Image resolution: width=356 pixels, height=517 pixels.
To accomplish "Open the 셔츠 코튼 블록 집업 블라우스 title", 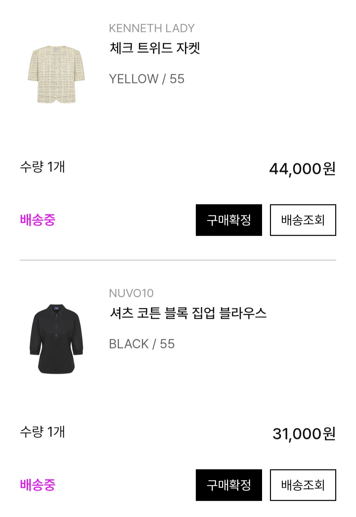I will tap(188, 313).
